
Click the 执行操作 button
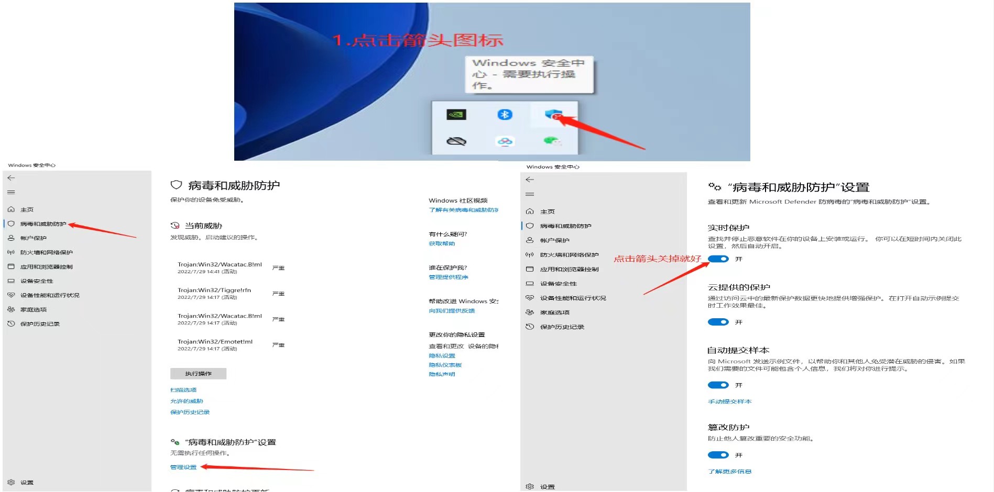click(x=198, y=374)
